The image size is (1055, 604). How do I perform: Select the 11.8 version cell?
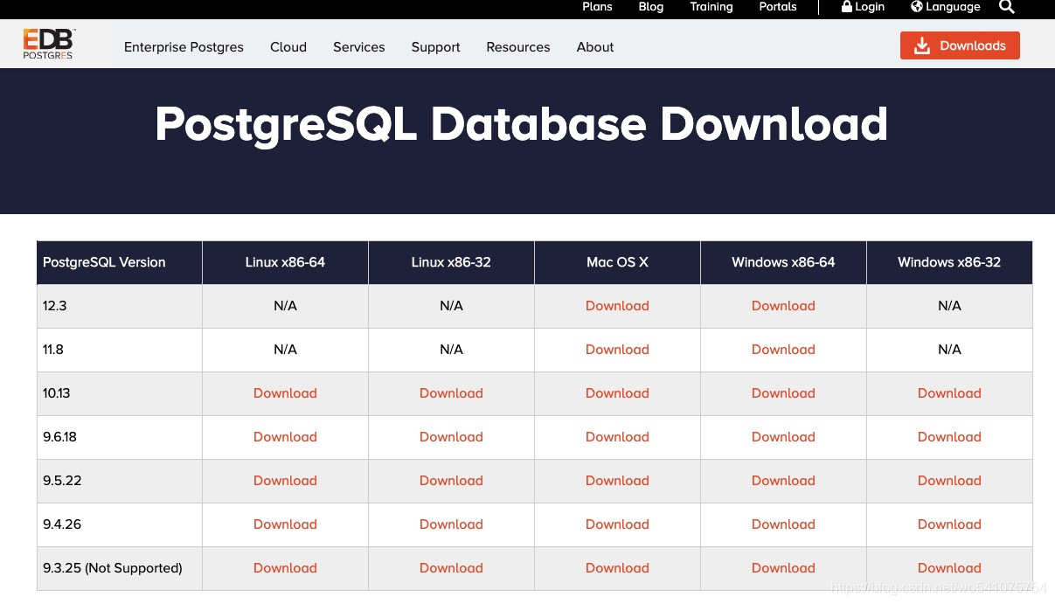tap(120, 350)
